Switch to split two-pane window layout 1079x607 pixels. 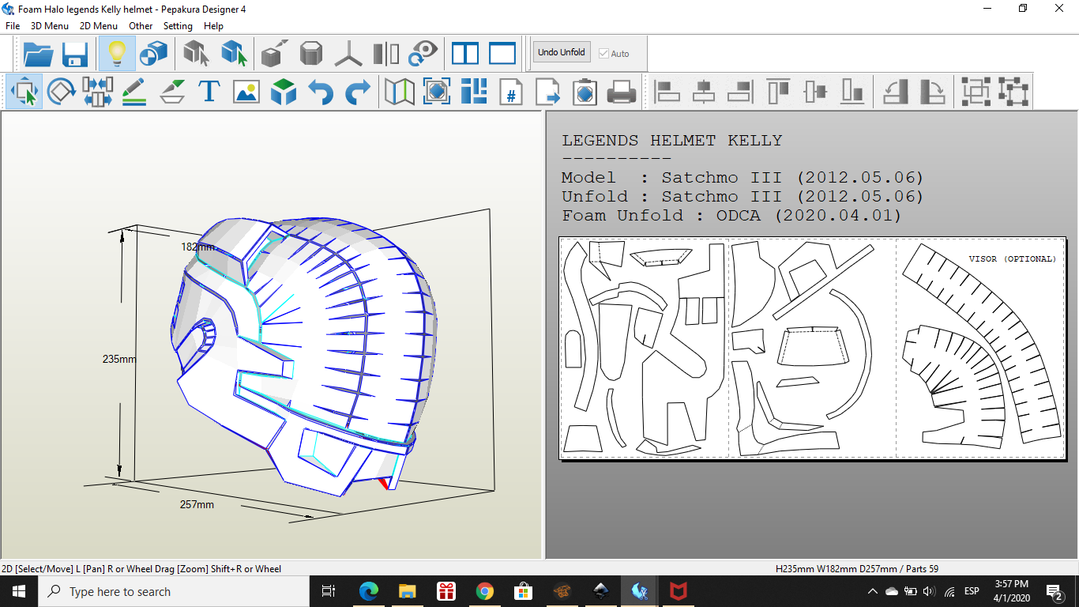pos(465,54)
